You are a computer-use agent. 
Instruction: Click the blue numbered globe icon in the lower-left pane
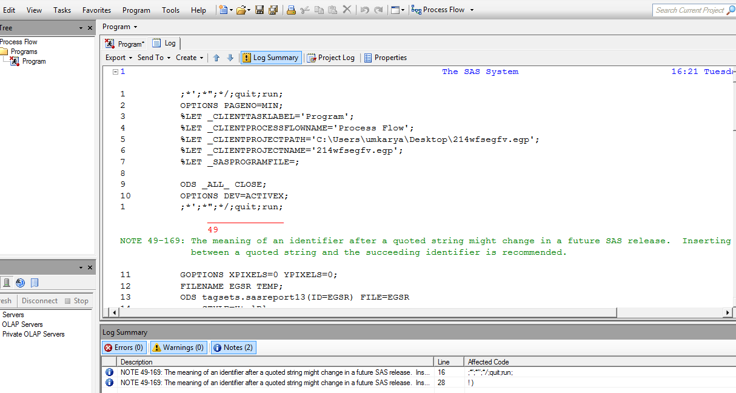[21, 283]
